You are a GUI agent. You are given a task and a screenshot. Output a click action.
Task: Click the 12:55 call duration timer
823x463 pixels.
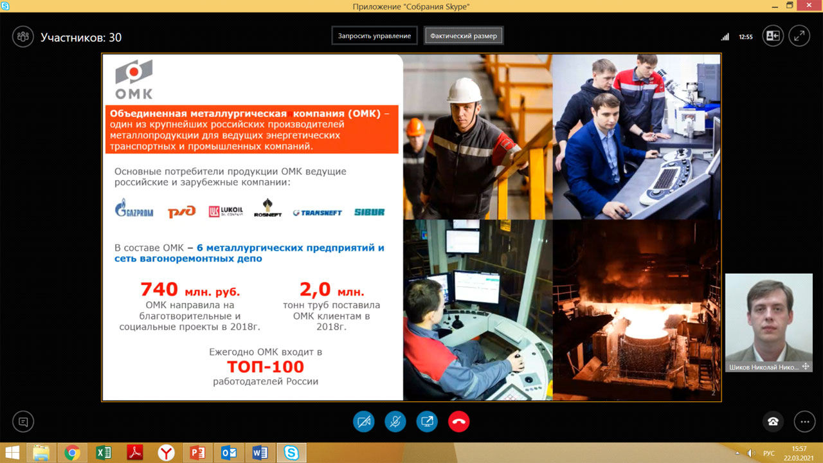[x=745, y=37]
